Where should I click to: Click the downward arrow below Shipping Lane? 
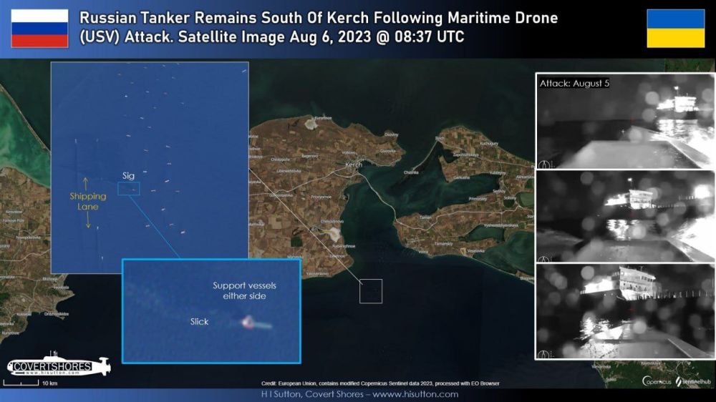(x=88, y=221)
